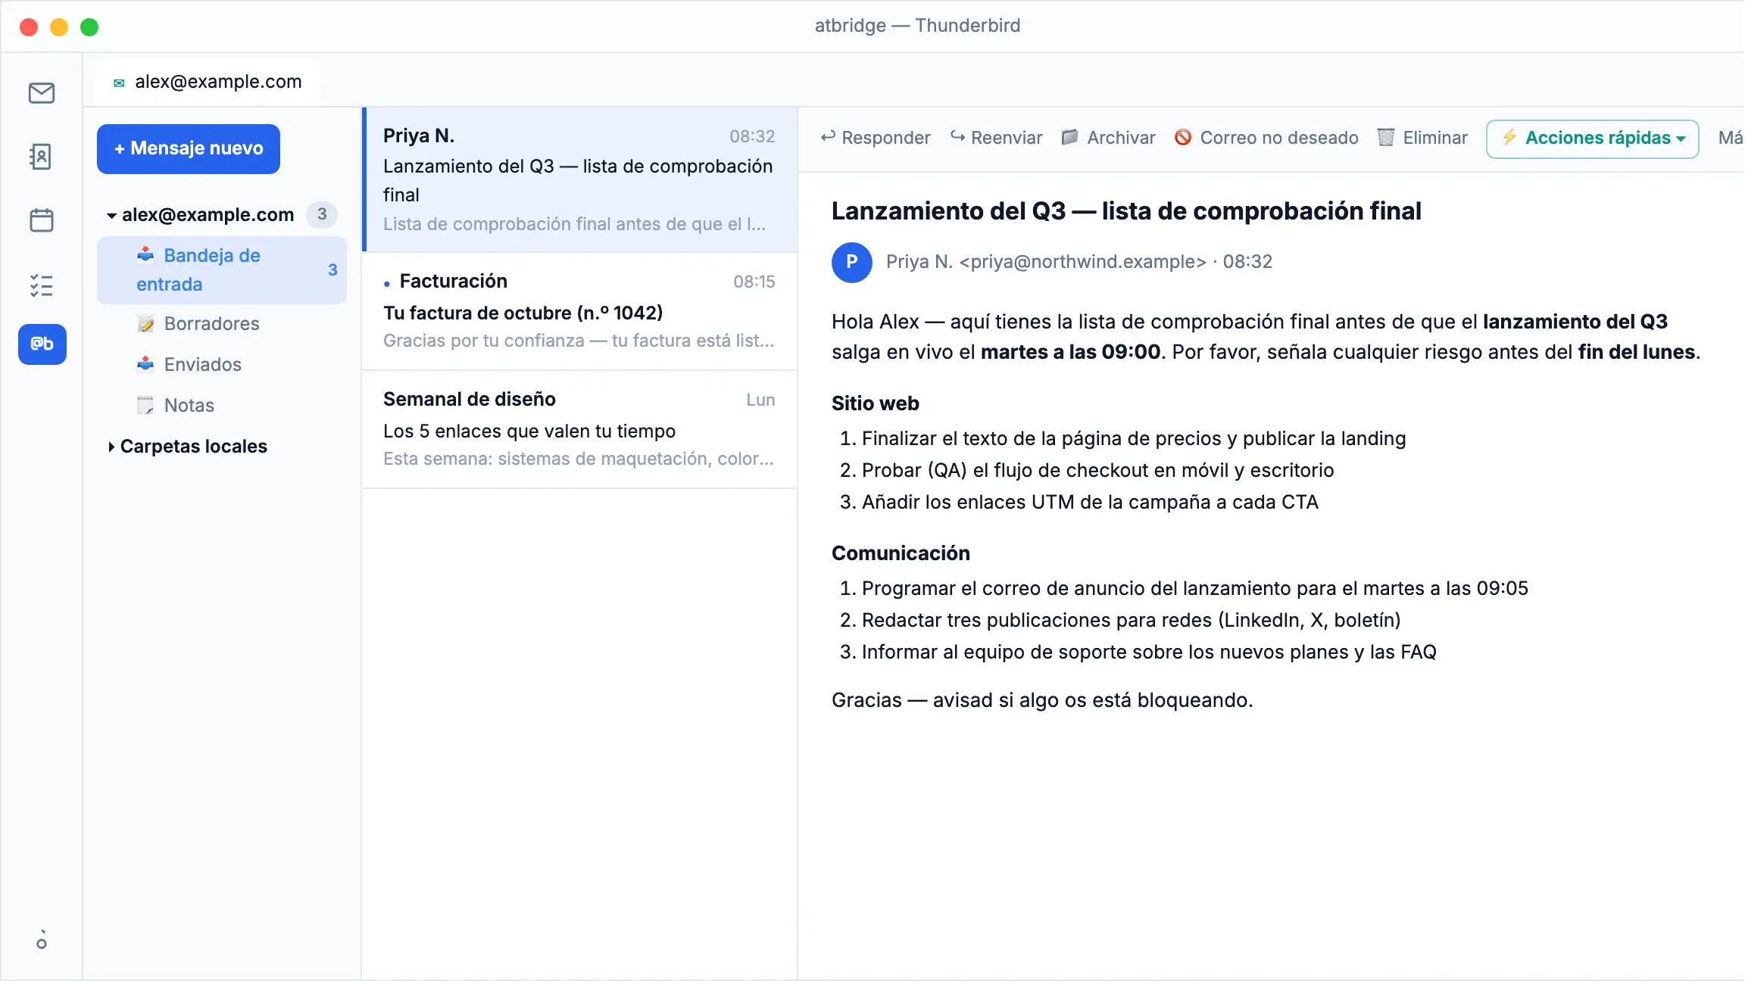The image size is (1745, 981).
Task: Open the Acciones rápidas dropdown
Action: coord(1593,139)
